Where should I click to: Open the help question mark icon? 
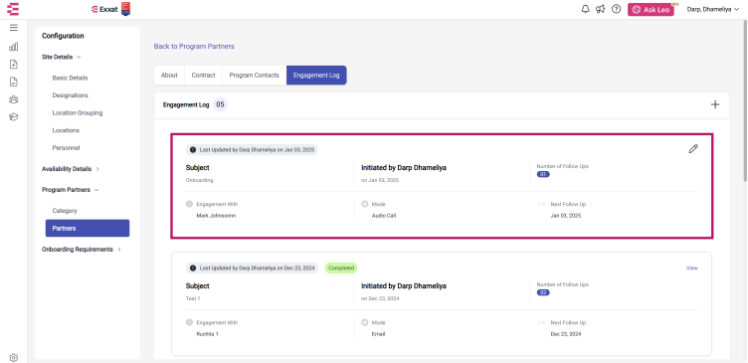616,9
